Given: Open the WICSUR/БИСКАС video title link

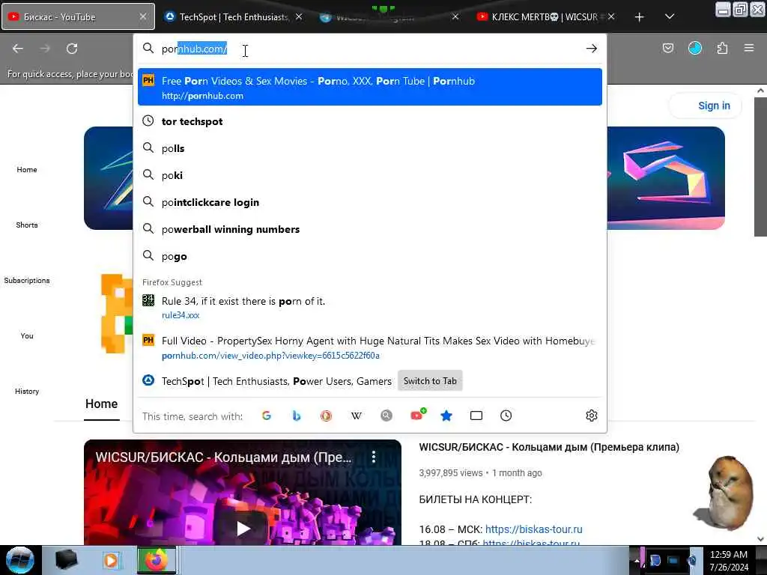Looking at the screenshot, I should pyautogui.click(x=549, y=447).
